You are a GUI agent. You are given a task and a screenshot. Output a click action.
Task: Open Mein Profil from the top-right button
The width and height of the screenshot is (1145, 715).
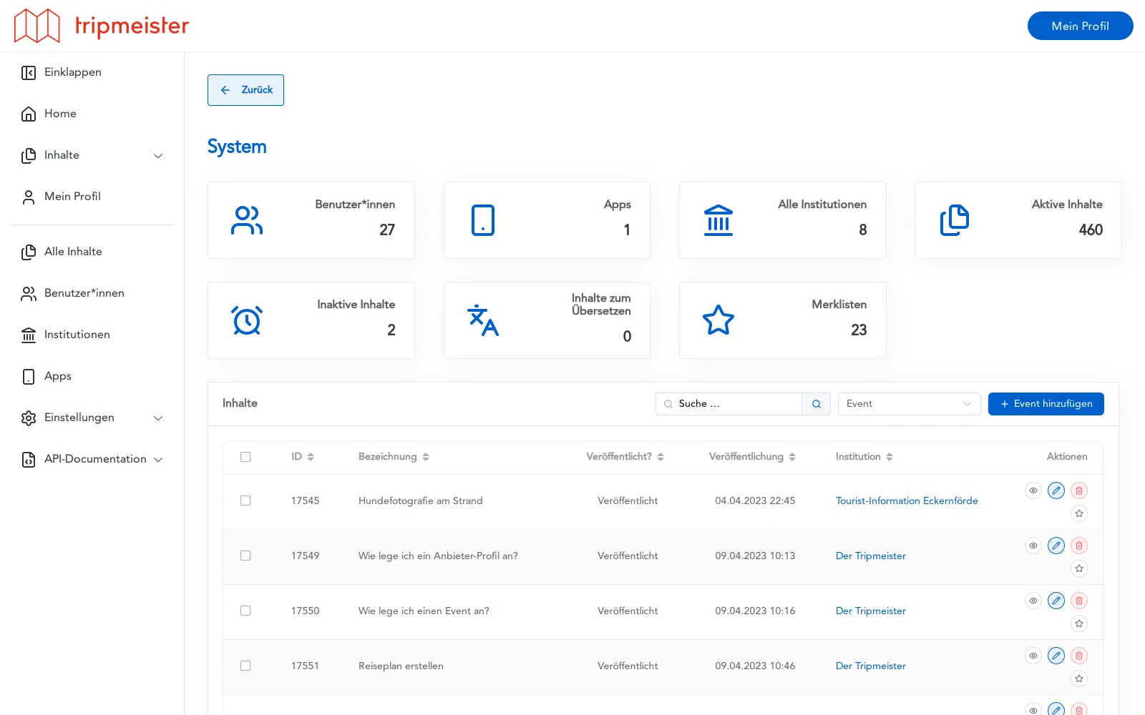(1081, 26)
